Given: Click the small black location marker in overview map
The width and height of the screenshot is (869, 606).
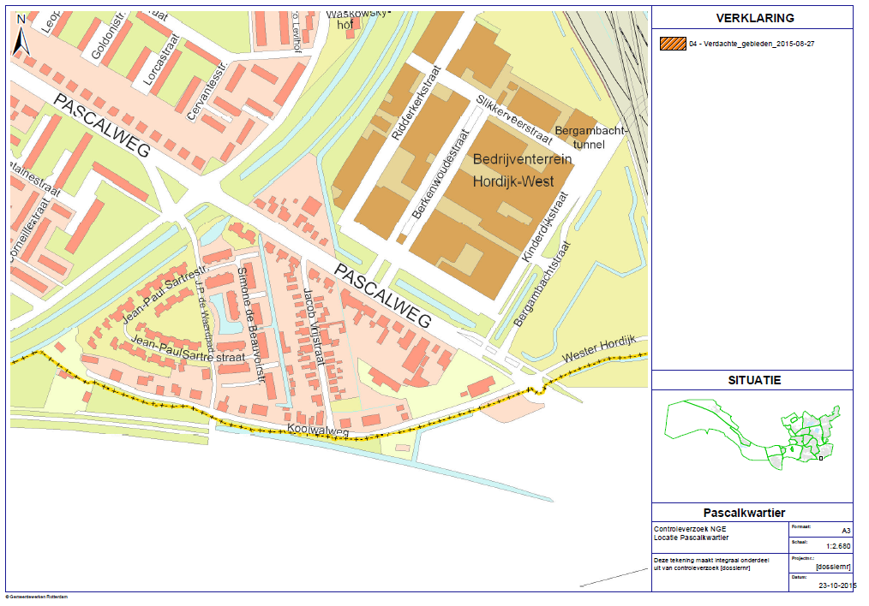Looking at the screenshot, I should (821, 458).
